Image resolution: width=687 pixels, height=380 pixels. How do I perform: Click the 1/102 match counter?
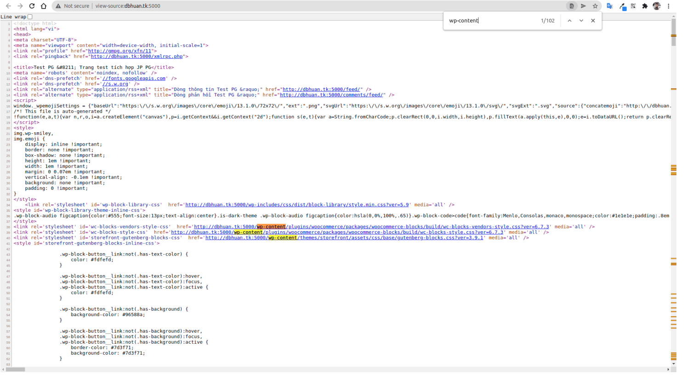pyautogui.click(x=548, y=21)
